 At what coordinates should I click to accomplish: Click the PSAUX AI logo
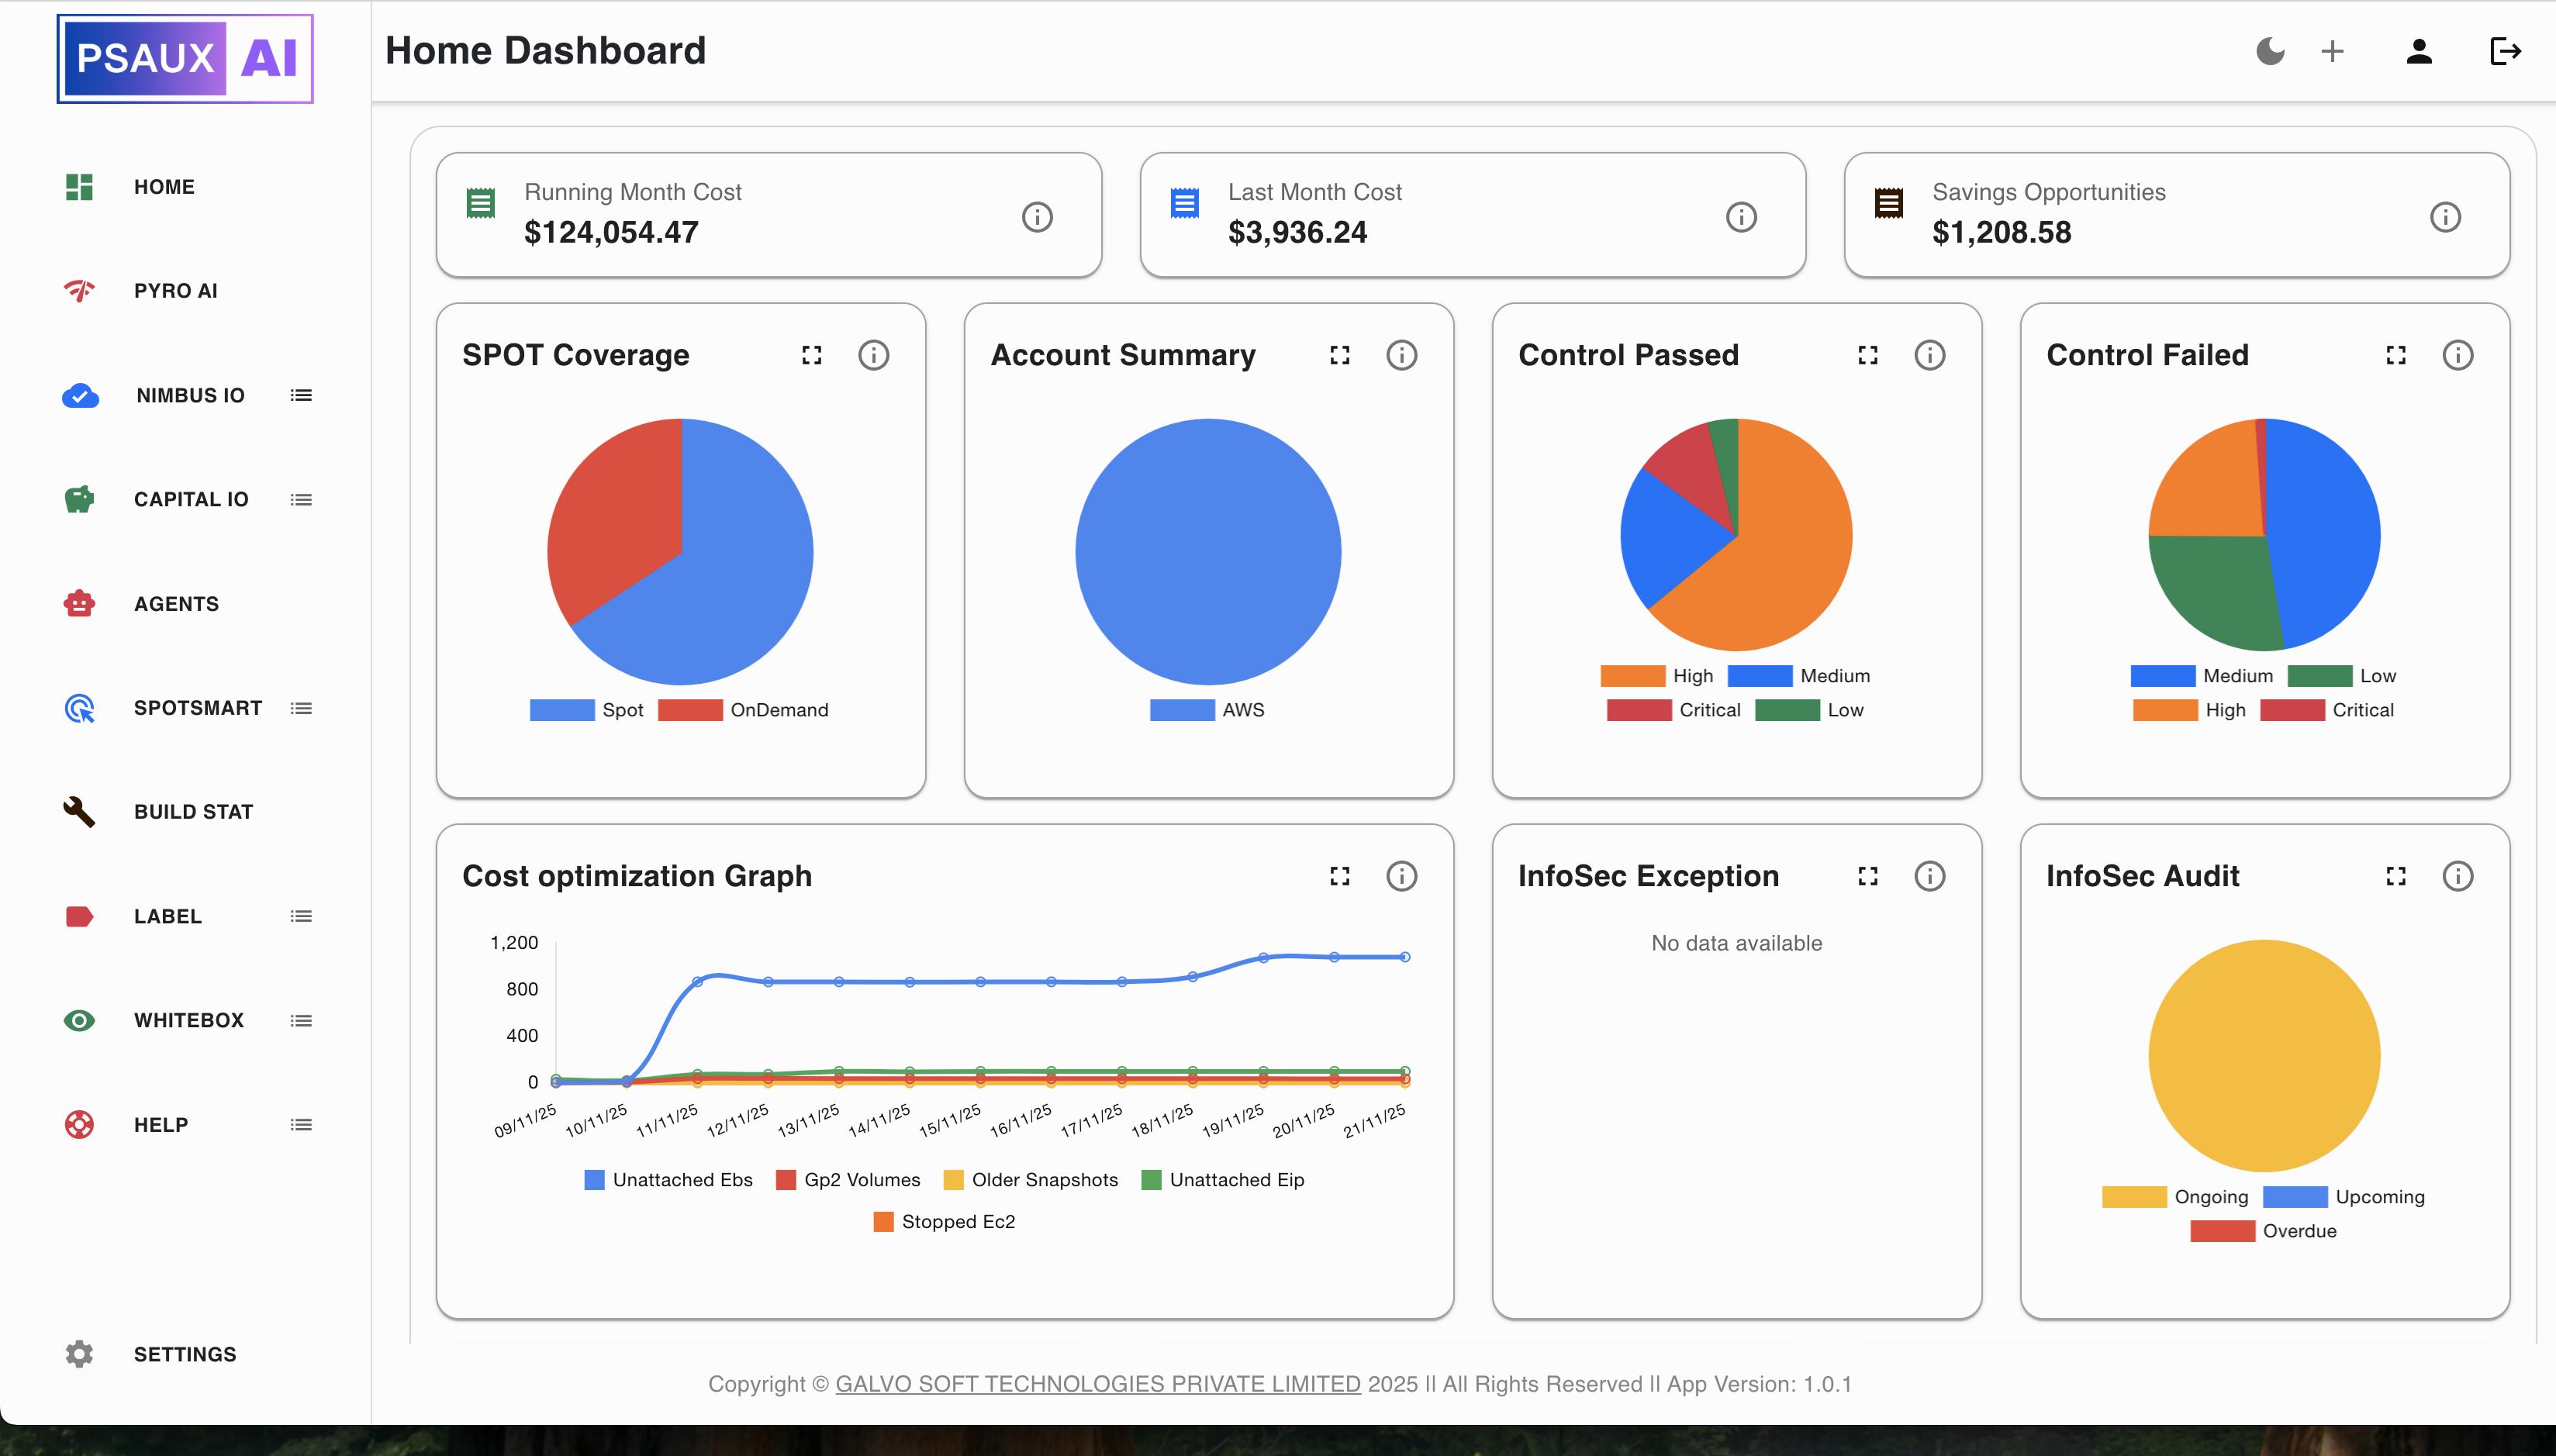coord(185,58)
